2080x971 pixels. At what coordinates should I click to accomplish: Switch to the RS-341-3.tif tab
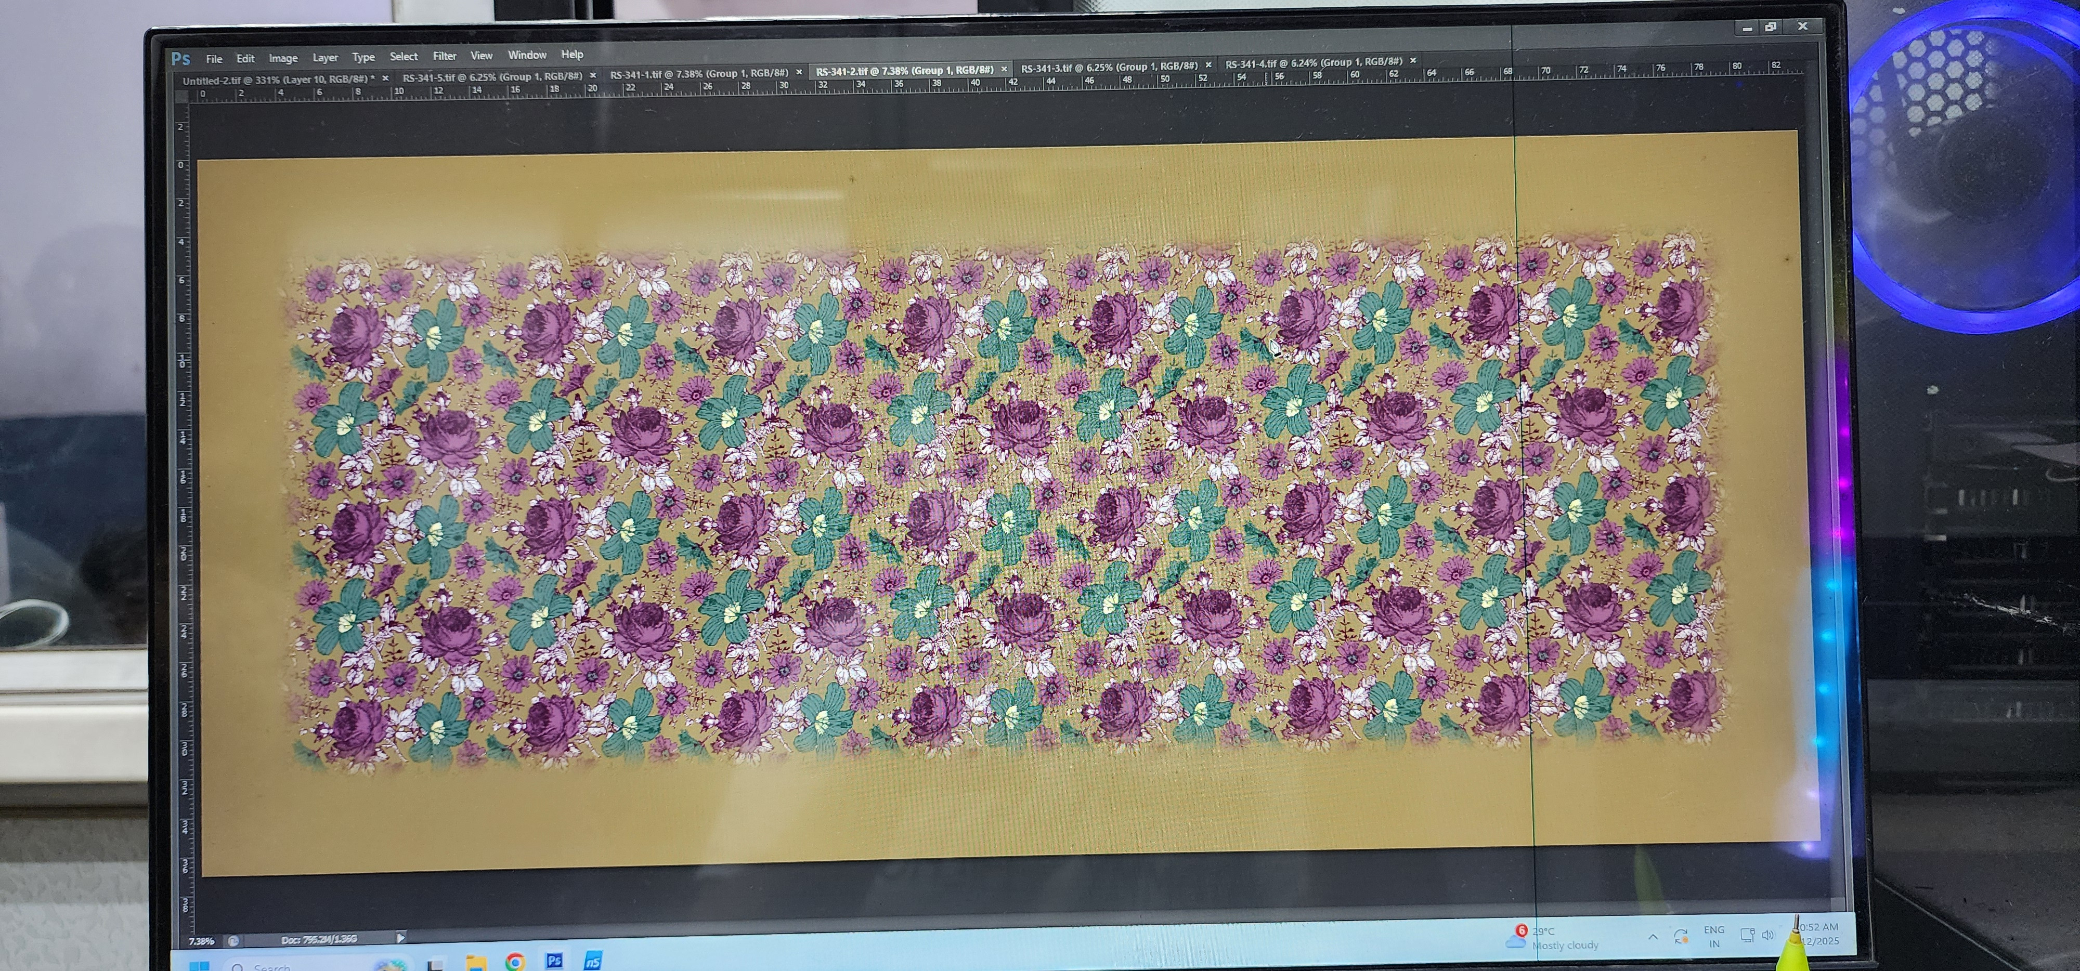[1109, 67]
